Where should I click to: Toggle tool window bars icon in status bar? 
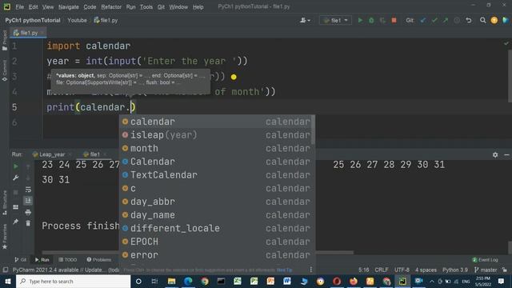(x=6, y=270)
